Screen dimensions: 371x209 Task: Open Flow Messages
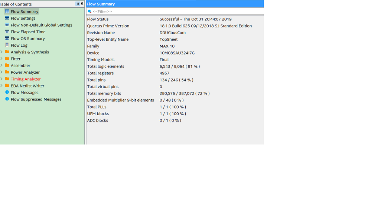tap(25, 93)
